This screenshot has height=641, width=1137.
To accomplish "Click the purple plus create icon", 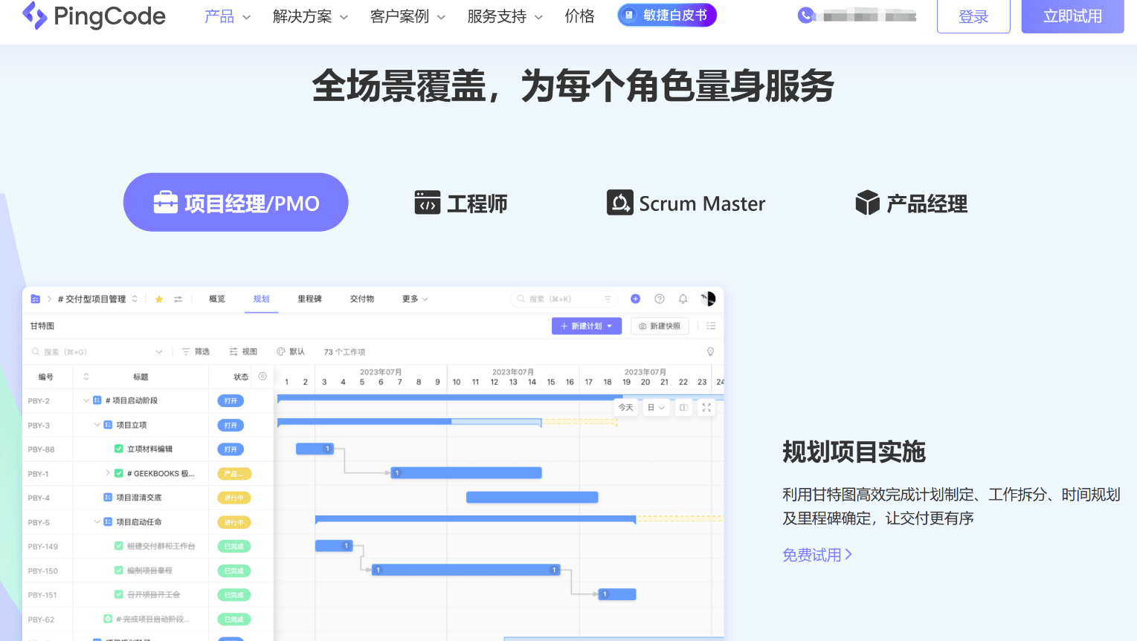I will [x=636, y=299].
